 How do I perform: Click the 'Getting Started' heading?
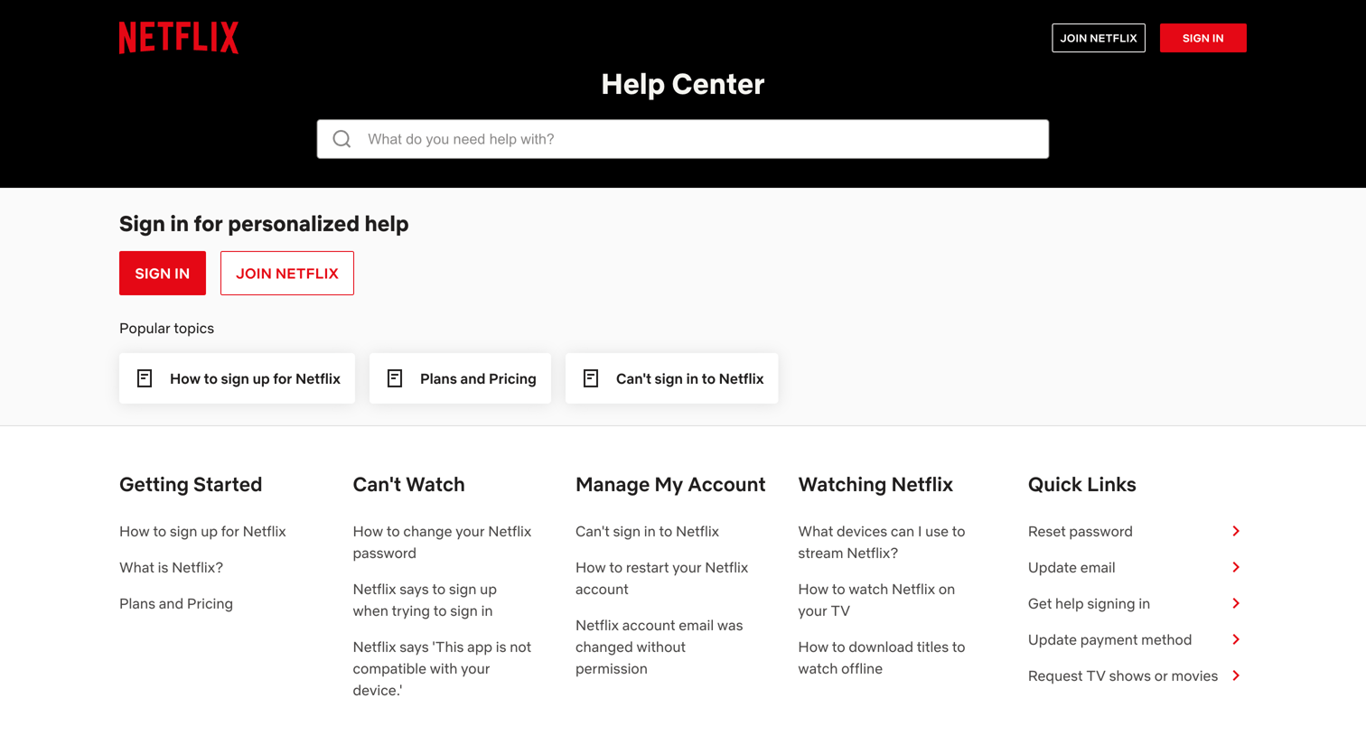191,484
